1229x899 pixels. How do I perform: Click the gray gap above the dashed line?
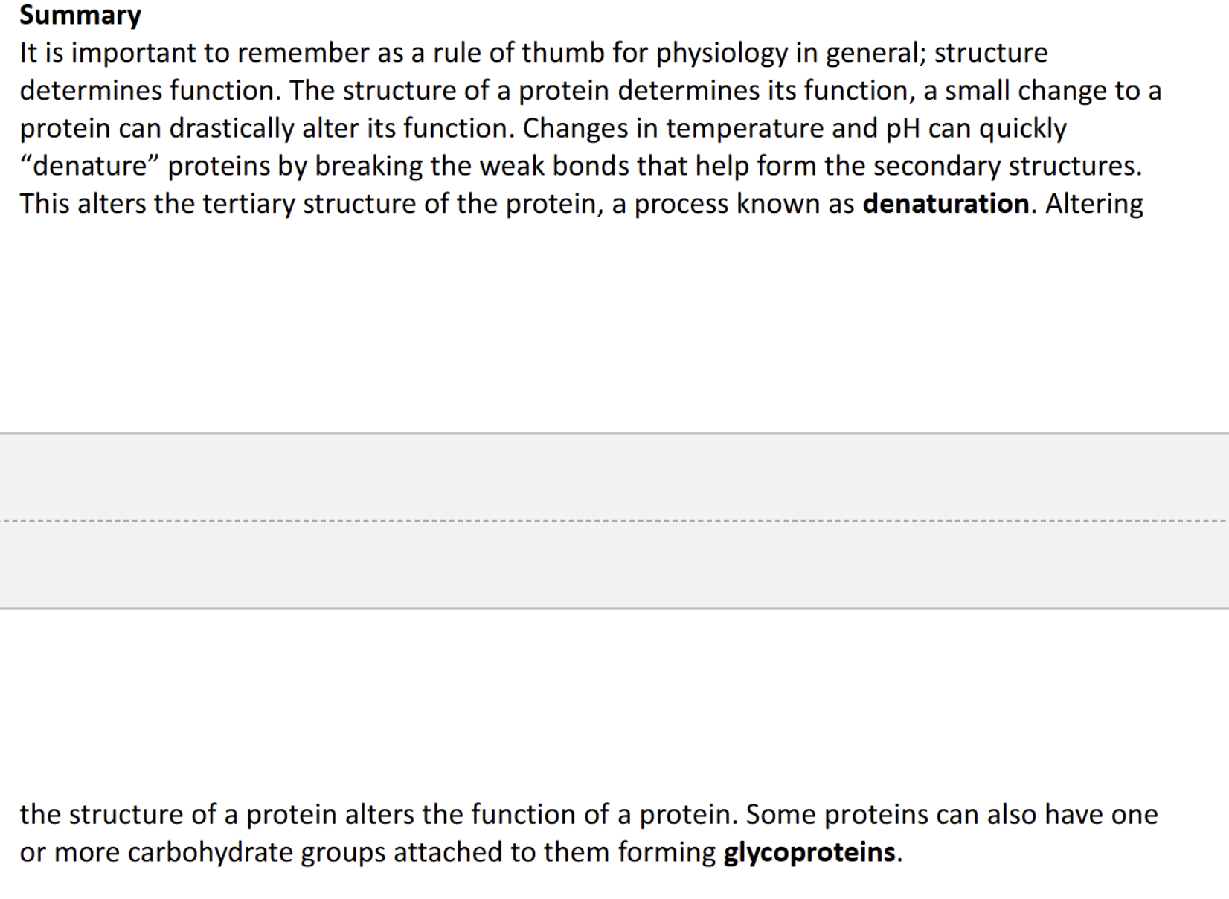point(614,477)
